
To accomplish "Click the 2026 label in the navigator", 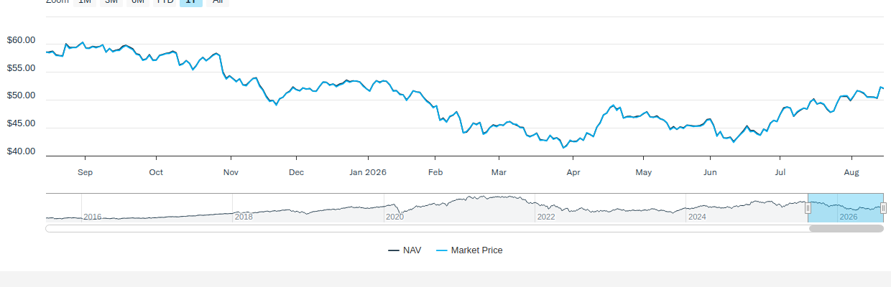I will click(x=849, y=217).
